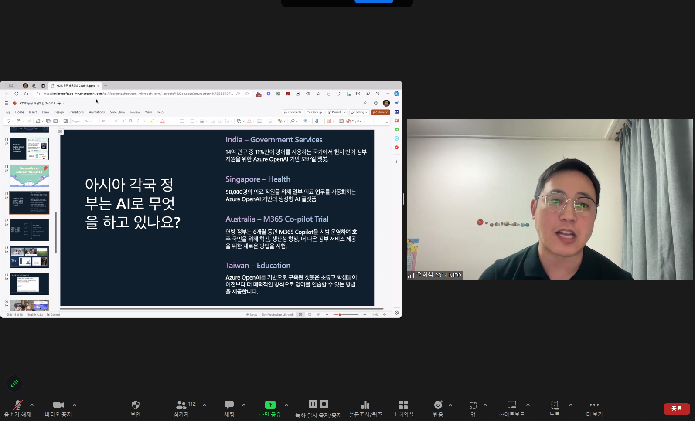Viewport: 695px width, 421px height.
Task: Toggle italic formatting
Action: point(138,121)
